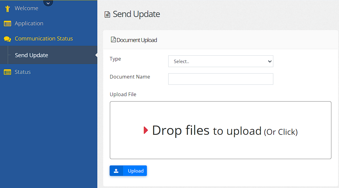Go to the Status menu item
The width and height of the screenshot is (339, 188).
point(23,72)
